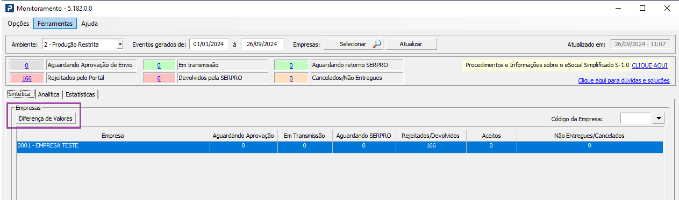The width and height of the screenshot is (679, 200).
Task: Click the Atualizar button
Action: pos(411,44)
